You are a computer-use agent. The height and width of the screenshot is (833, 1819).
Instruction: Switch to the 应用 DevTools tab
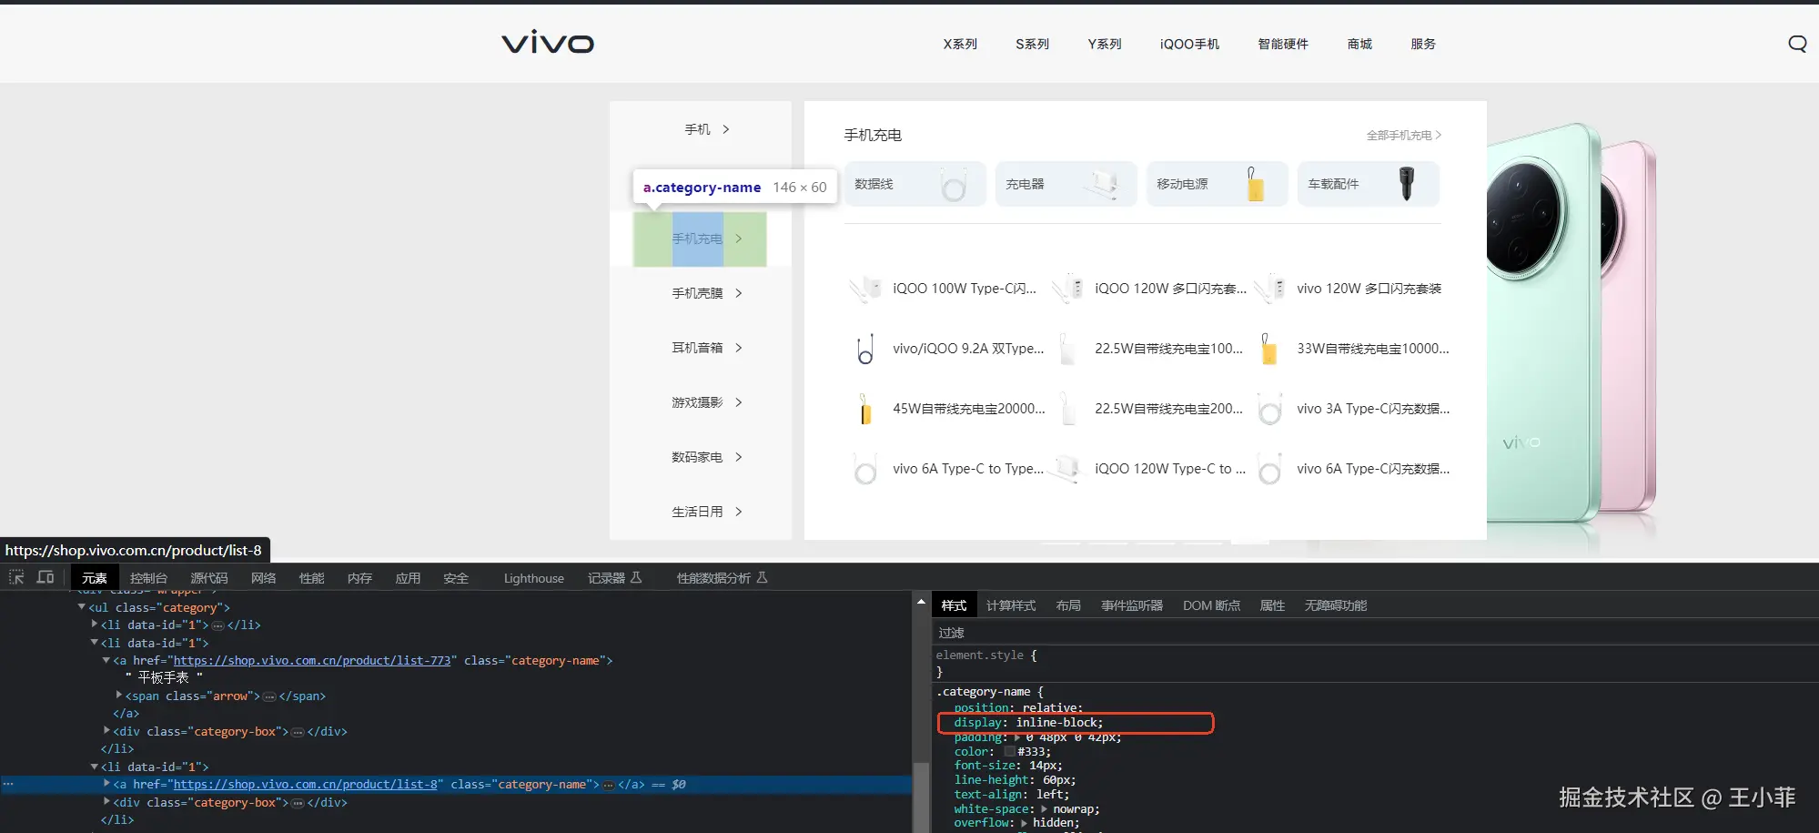click(408, 578)
